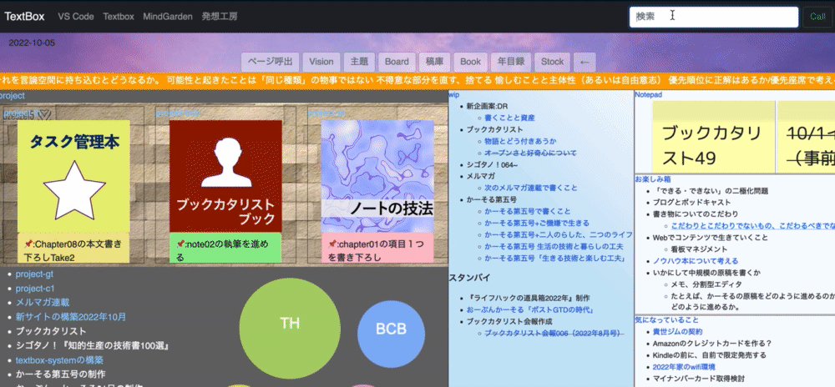The height and width of the screenshot is (387, 835).
Task: Open ノウハウ本について考える link
Action: point(696,260)
